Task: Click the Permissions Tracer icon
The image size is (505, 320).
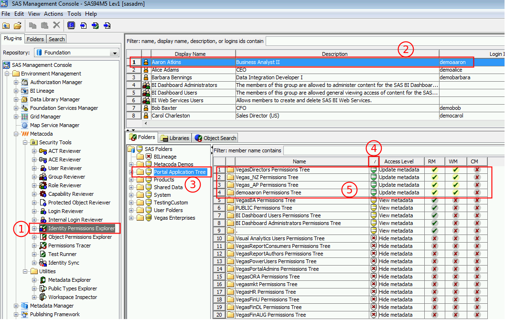Action: pyautogui.click(x=43, y=245)
